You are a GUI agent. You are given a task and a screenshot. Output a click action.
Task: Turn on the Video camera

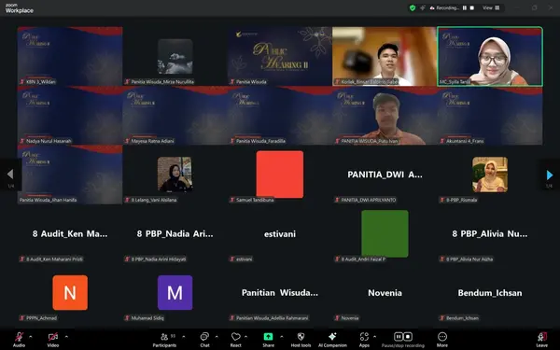coord(53,340)
